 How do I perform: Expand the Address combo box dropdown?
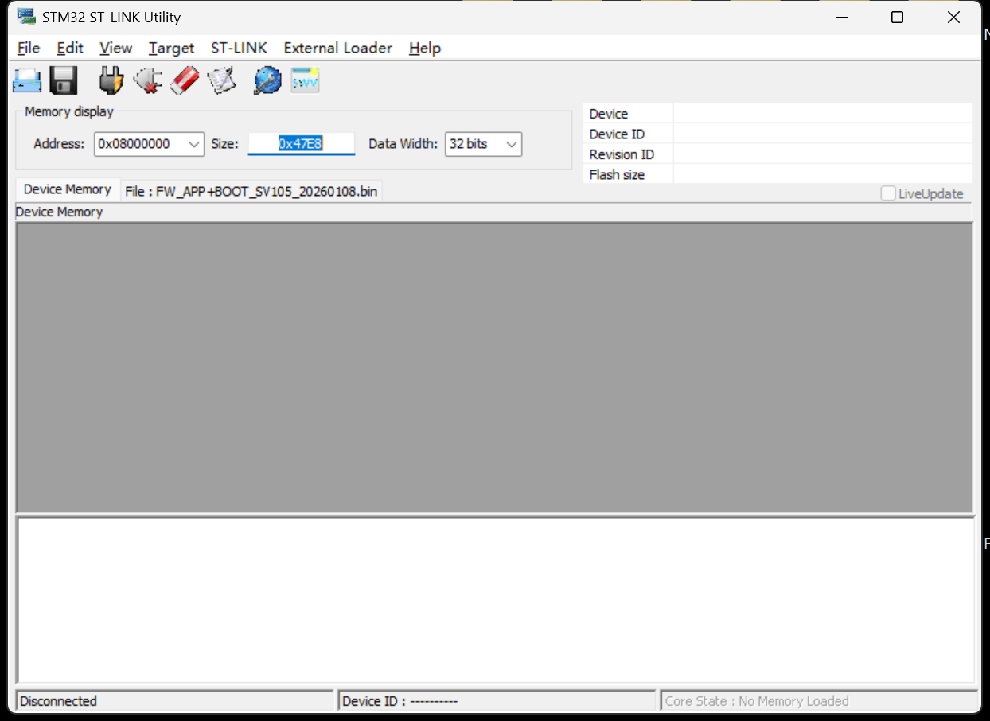click(194, 144)
